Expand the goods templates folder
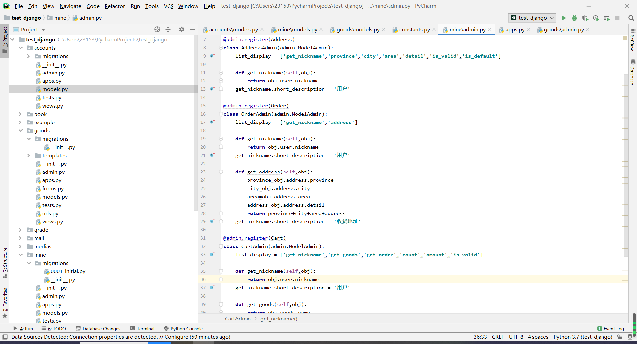Screen dimensions: 637x344 (29, 155)
